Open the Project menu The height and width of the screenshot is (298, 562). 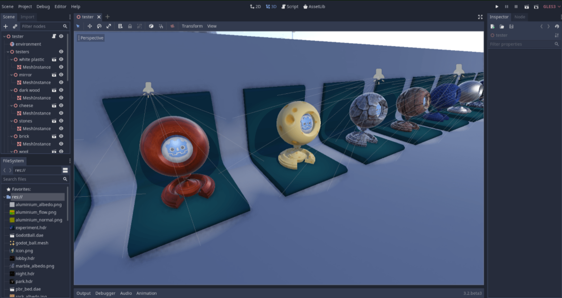[x=25, y=7]
